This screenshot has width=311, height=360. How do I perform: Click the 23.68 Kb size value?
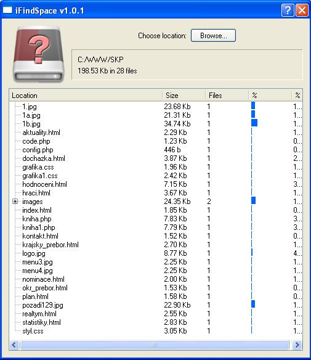coord(177,107)
